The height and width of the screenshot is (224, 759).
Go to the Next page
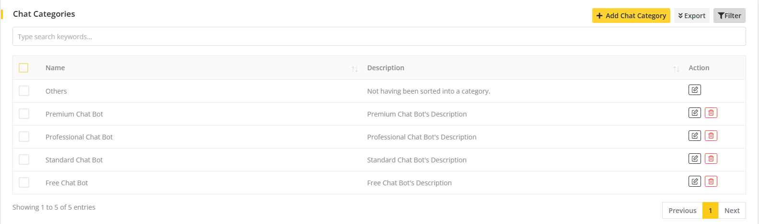(x=732, y=211)
